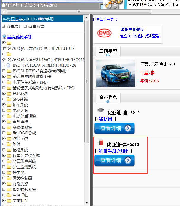The width and height of the screenshot is (180, 206).
Task: Click the 菜单展开 list icon
Action: (x=4, y=26)
